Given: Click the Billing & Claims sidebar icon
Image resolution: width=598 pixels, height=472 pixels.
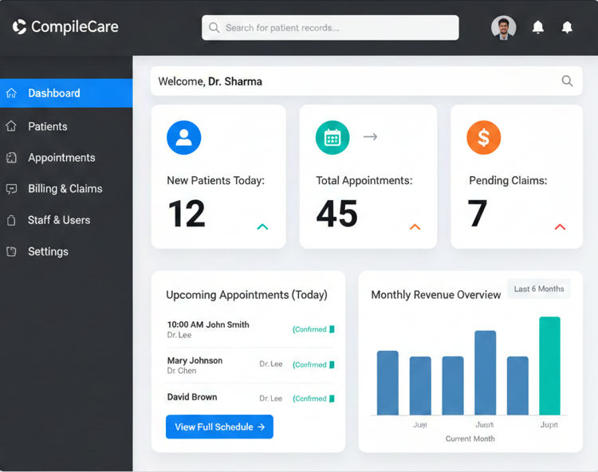Looking at the screenshot, I should pos(11,189).
